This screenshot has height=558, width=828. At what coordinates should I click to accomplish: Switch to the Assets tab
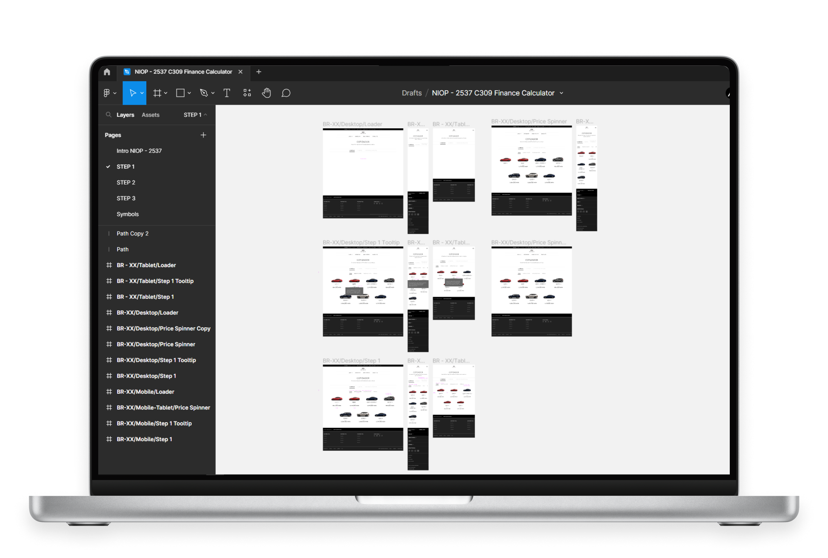pos(150,115)
